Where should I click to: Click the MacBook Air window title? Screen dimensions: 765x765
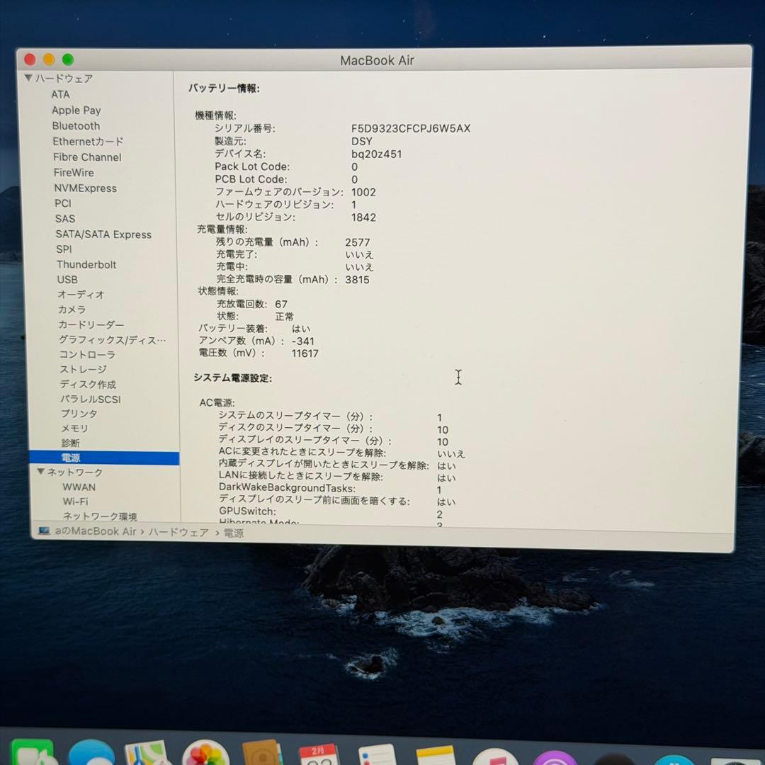coord(377,60)
